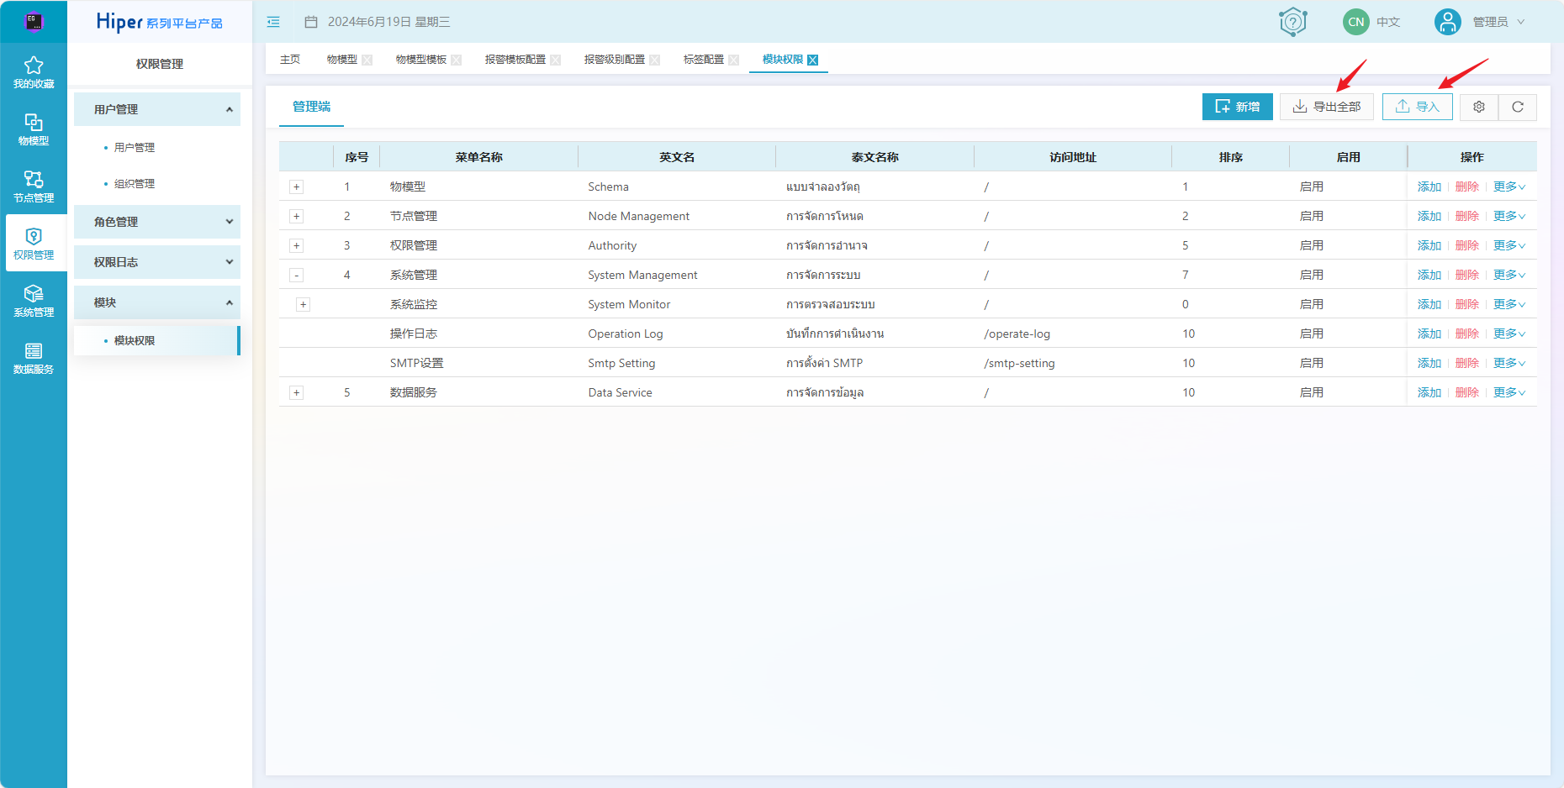This screenshot has width=1564, height=788.
Task: Click 删除 in the 系统监控 row
Action: point(1467,304)
